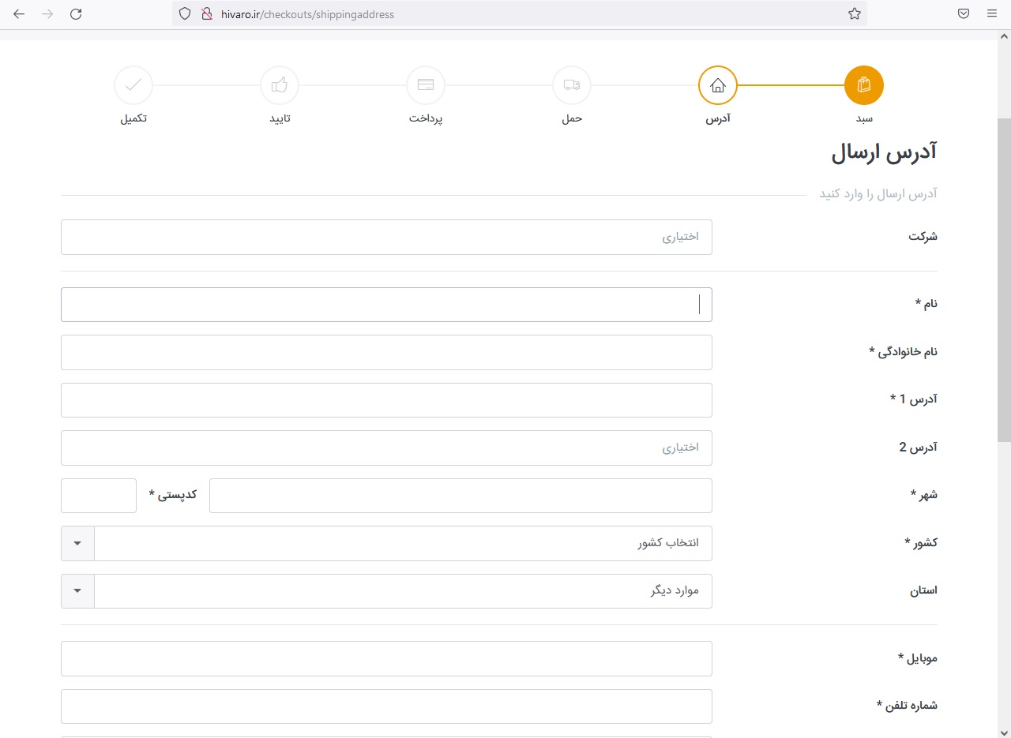Focus the company (شرکت) input field
The width and height of the screenshot is (1011, 738).
(x=386, y=237)
